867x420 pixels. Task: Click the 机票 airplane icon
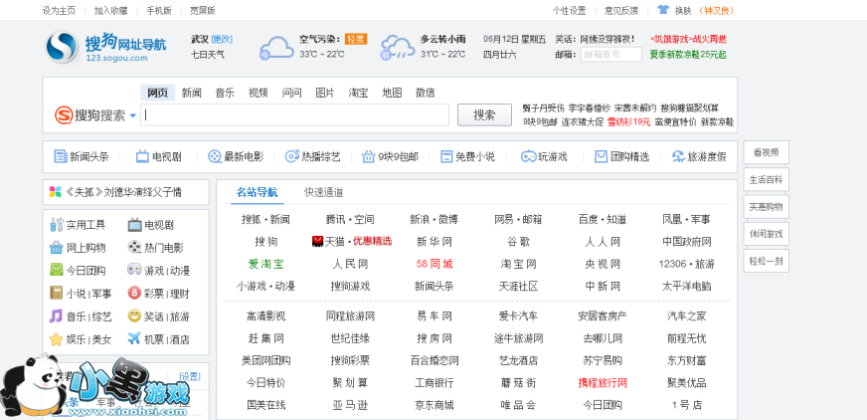(134, 338)
